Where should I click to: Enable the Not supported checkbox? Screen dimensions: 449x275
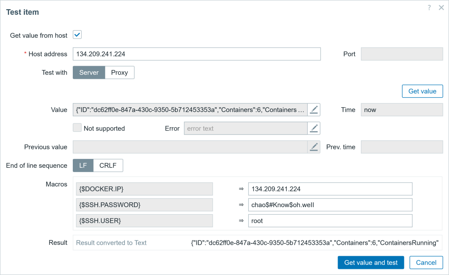tap(77, 128)
